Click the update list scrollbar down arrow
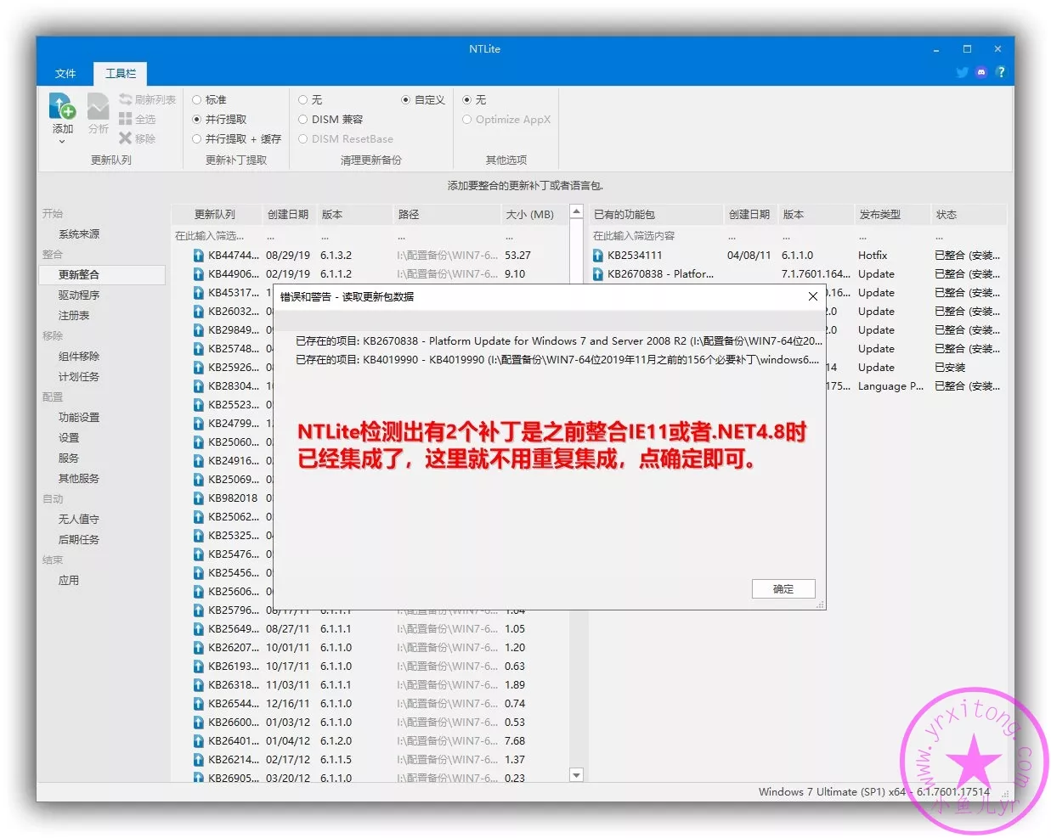The height and width of the screenshot is (838, 1051). [x=577, y=774]
